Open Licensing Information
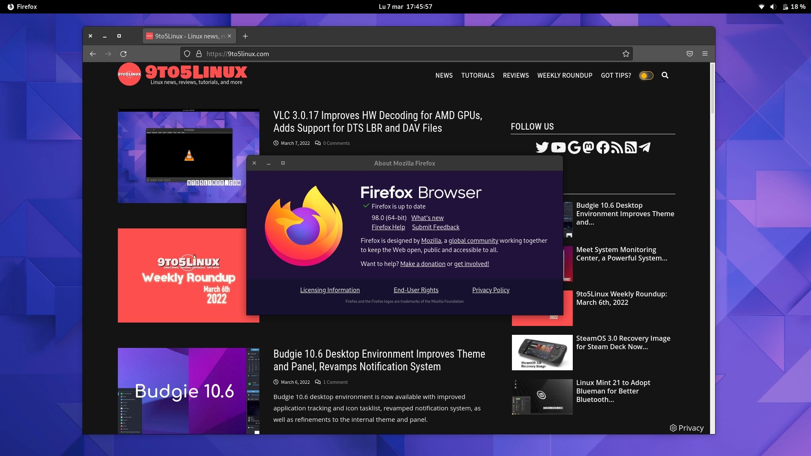Viewport: 811px width, 456px height. 330,290
